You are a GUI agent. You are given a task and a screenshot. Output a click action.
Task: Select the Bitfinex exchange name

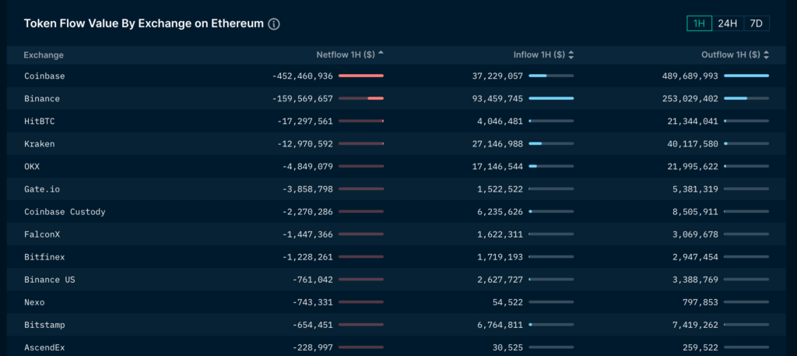tap(44, 257)
